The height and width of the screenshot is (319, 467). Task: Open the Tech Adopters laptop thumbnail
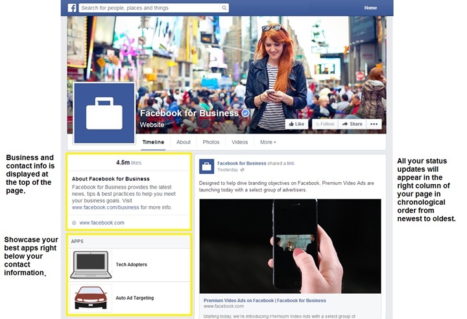pyautogui.click(x=91, y=265)
